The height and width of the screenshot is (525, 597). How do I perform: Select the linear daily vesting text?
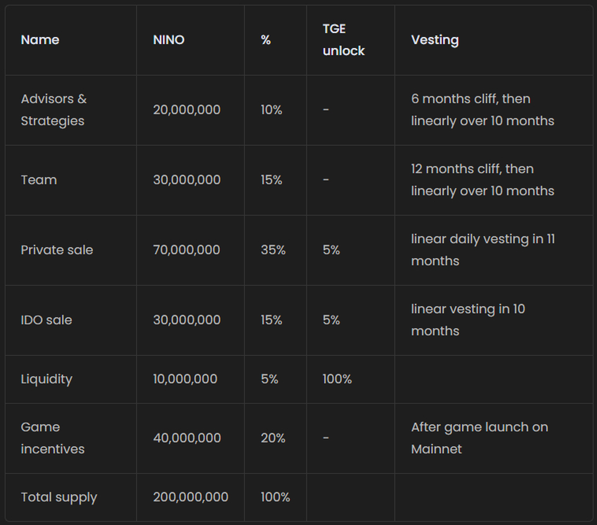pyautogui.click(x=482, y=250)
